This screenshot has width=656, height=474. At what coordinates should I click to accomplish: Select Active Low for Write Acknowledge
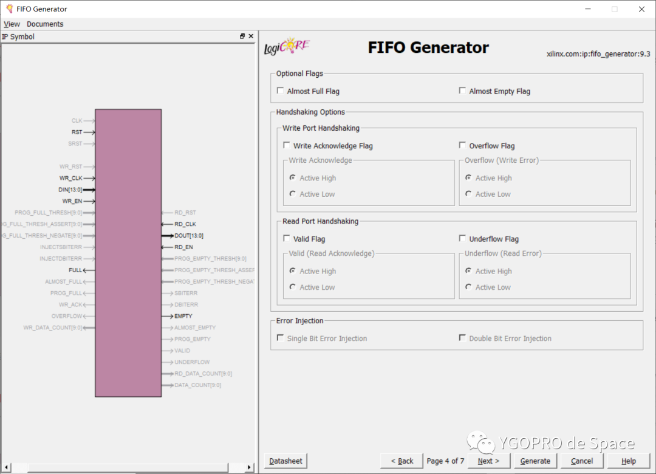coord(293,194)
